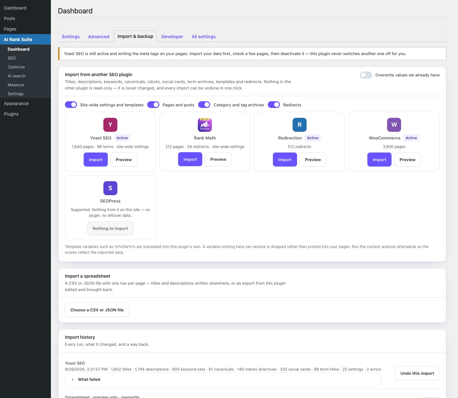Click the Import a spreadsheet heading

(87, 276)
